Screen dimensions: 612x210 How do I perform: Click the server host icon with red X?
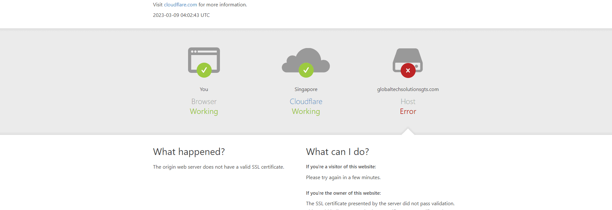[408, 63]
